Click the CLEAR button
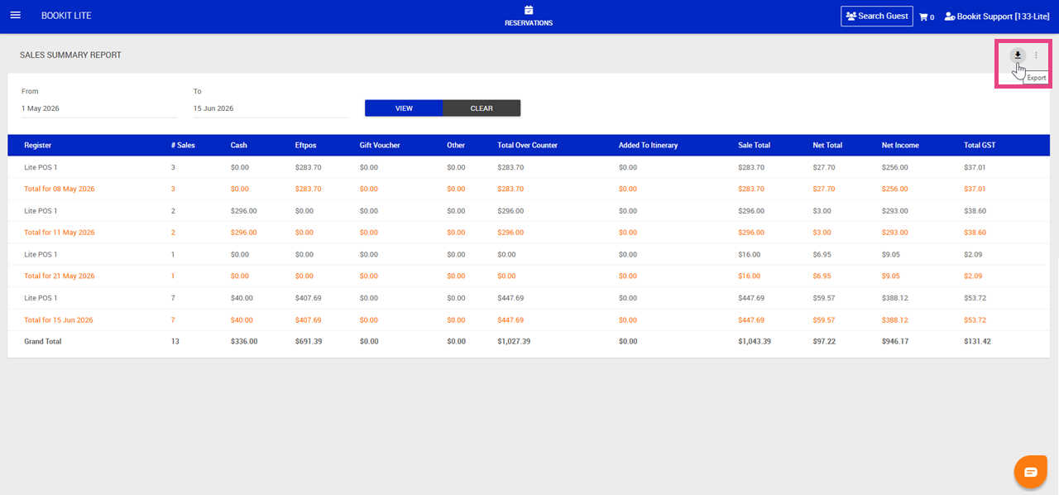The image size is (1059, 495). [482, 108]
